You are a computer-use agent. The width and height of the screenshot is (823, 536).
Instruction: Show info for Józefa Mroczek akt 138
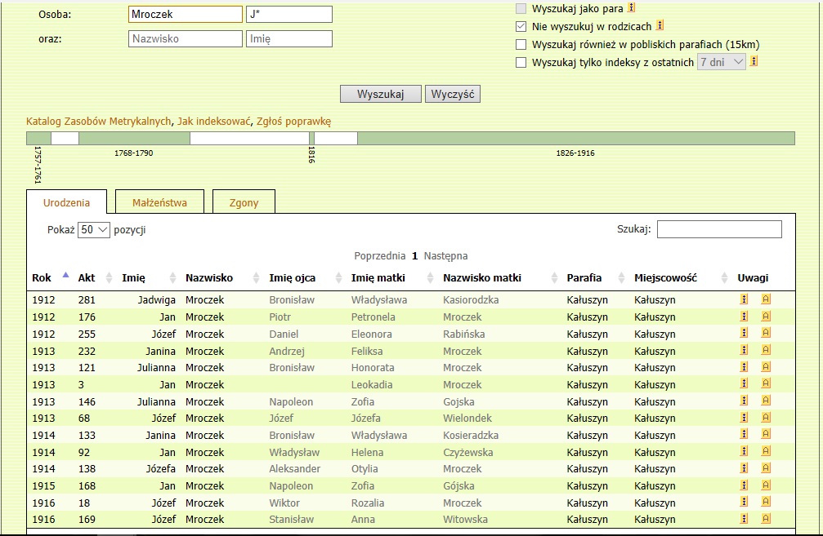point(745,469)
